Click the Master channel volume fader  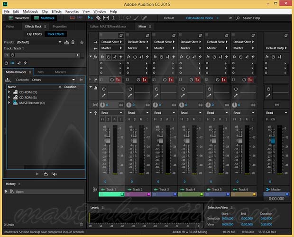pos(272,141)
